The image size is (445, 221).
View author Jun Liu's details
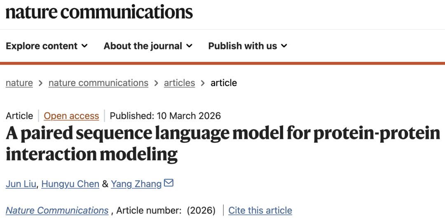[x=21, y=184]
